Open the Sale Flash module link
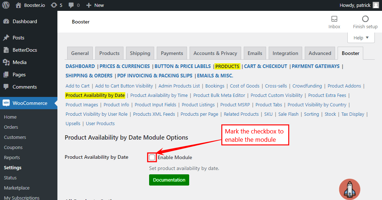Screen dimensions: 382x200 288,114
